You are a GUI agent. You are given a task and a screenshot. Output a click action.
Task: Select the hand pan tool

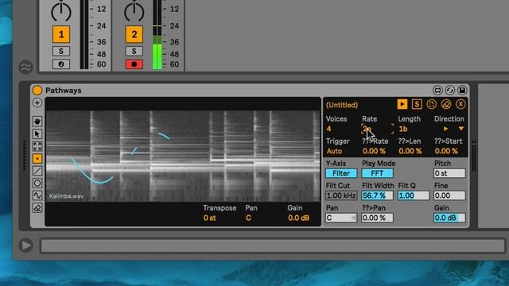[x=37, y=122]
